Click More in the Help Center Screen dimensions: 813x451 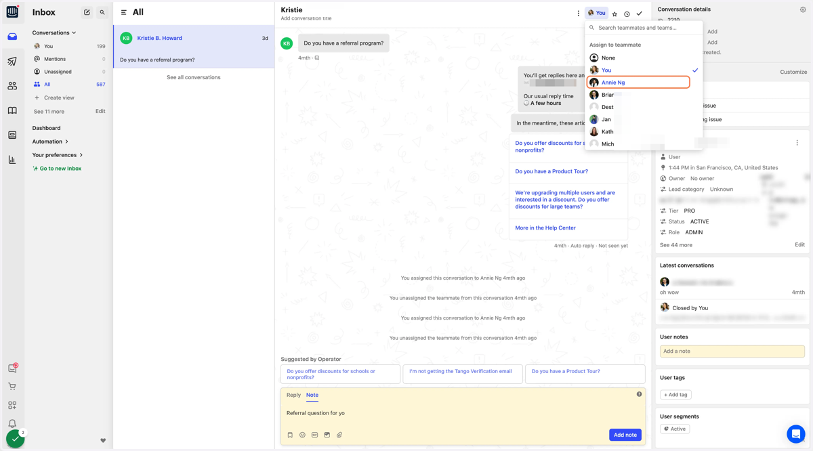tap(545, 228)
